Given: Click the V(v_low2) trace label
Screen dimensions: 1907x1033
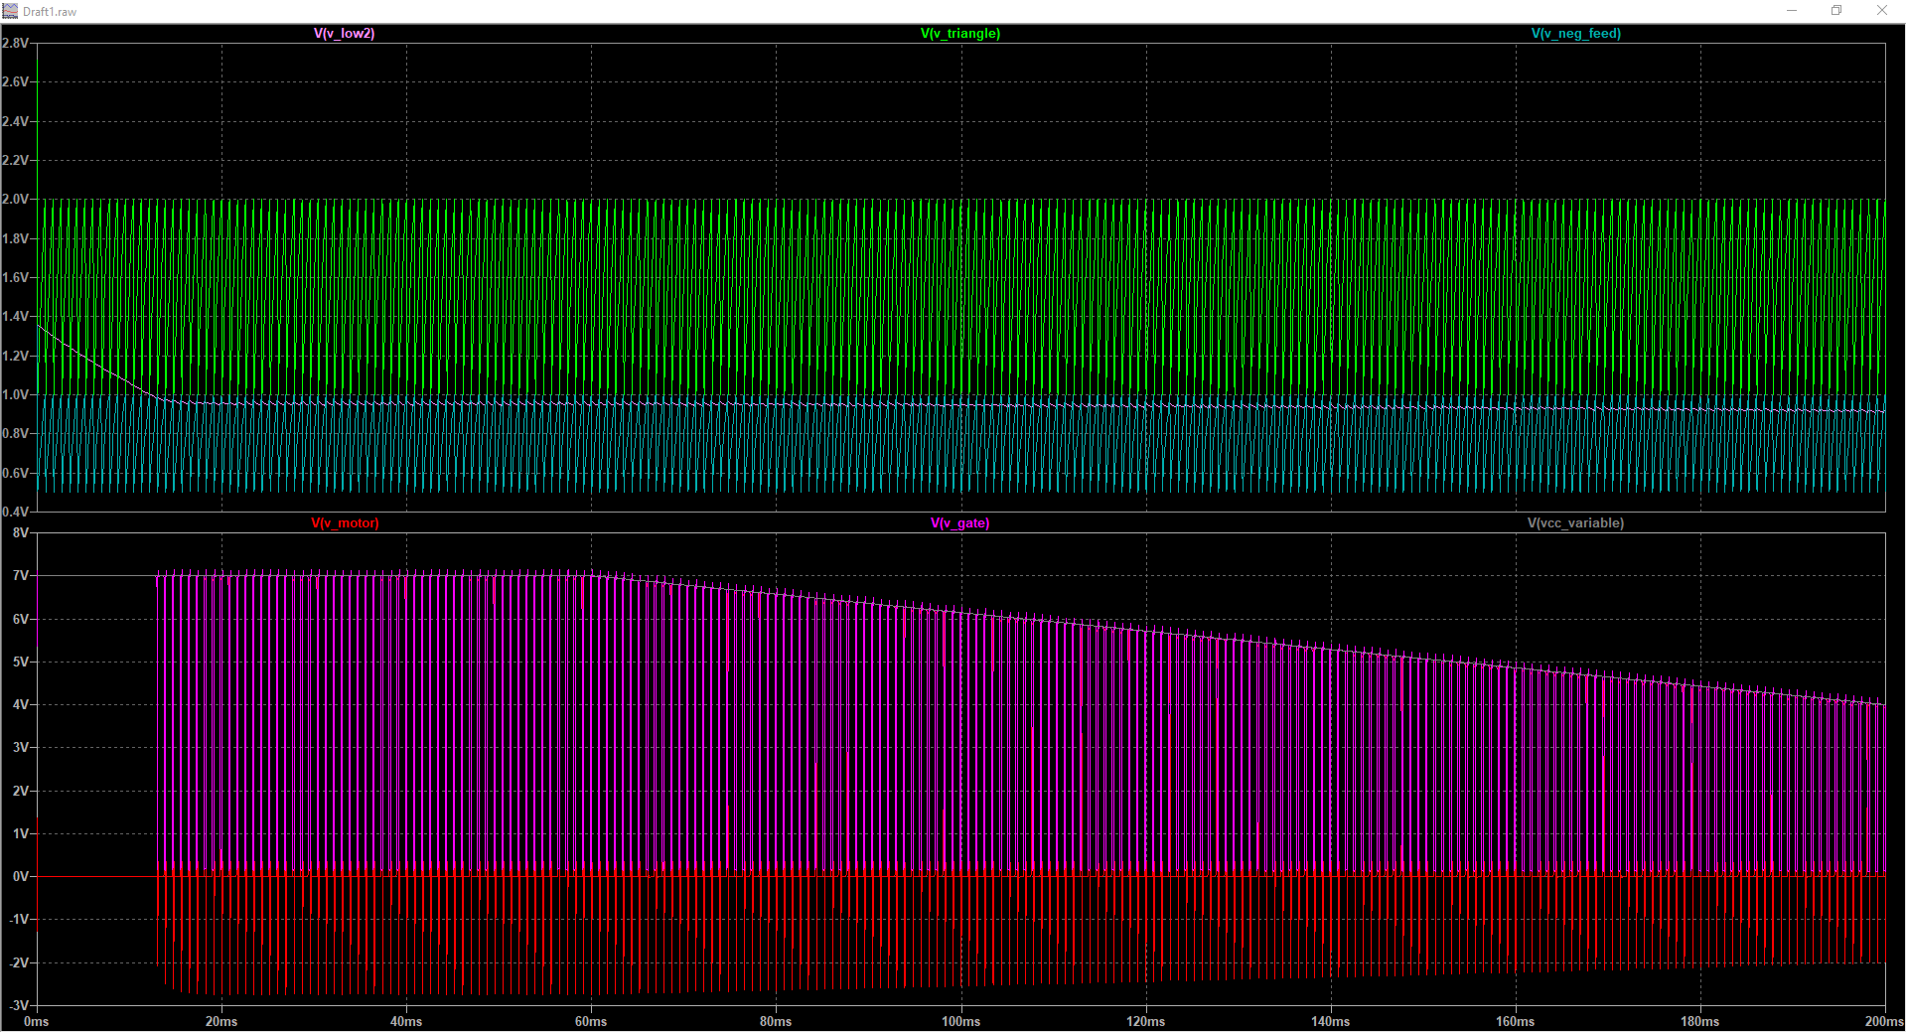Looking at the screenshot, I should pyautogui.click(x=344, y=34).
